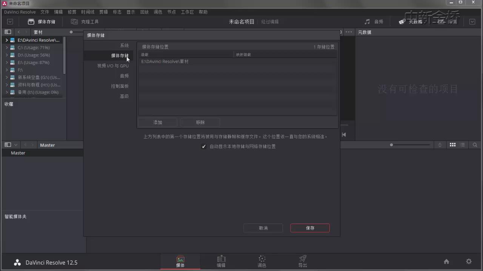Show the 音频 audio panel
Viewport: 483px width, 271px height.
[x=374, y=22]
